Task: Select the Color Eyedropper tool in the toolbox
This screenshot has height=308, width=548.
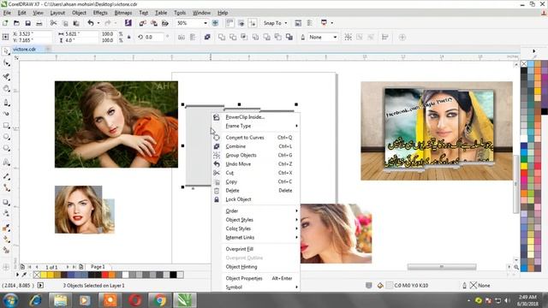Action: (6, 228)
